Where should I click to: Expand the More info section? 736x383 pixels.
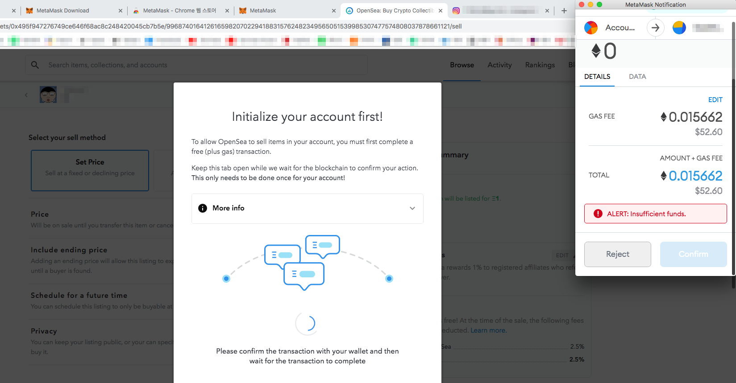307,208
